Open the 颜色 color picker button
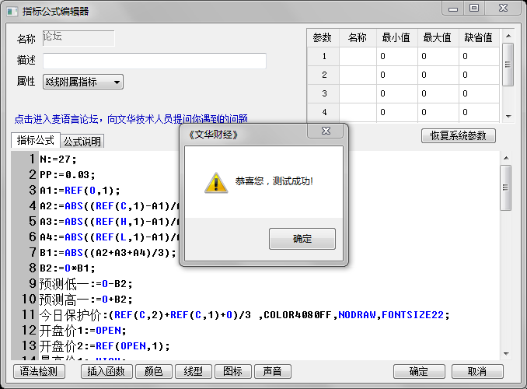527x389 pixels. point(154,372)
